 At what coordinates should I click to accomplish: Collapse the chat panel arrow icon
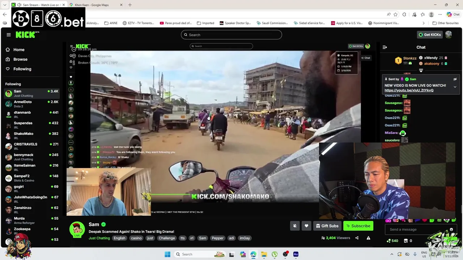[x=385, y=47]
